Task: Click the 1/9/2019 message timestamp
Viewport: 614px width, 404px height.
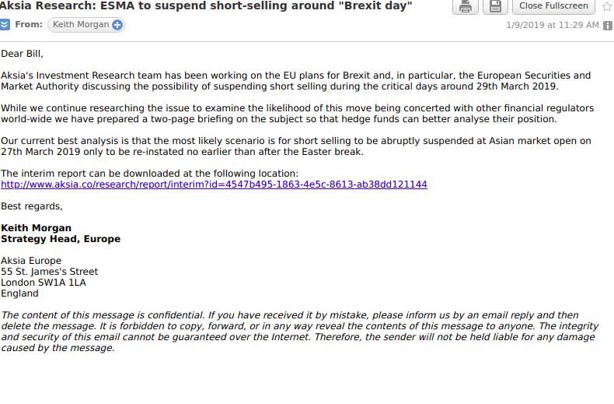Action: click(552, 26)
